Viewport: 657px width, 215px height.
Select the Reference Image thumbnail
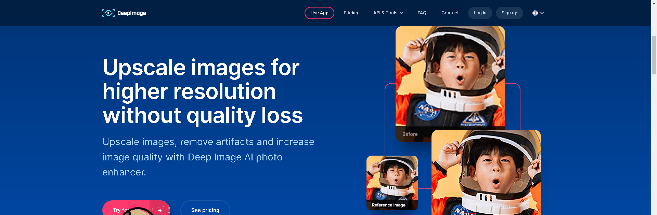click(392, 183)
